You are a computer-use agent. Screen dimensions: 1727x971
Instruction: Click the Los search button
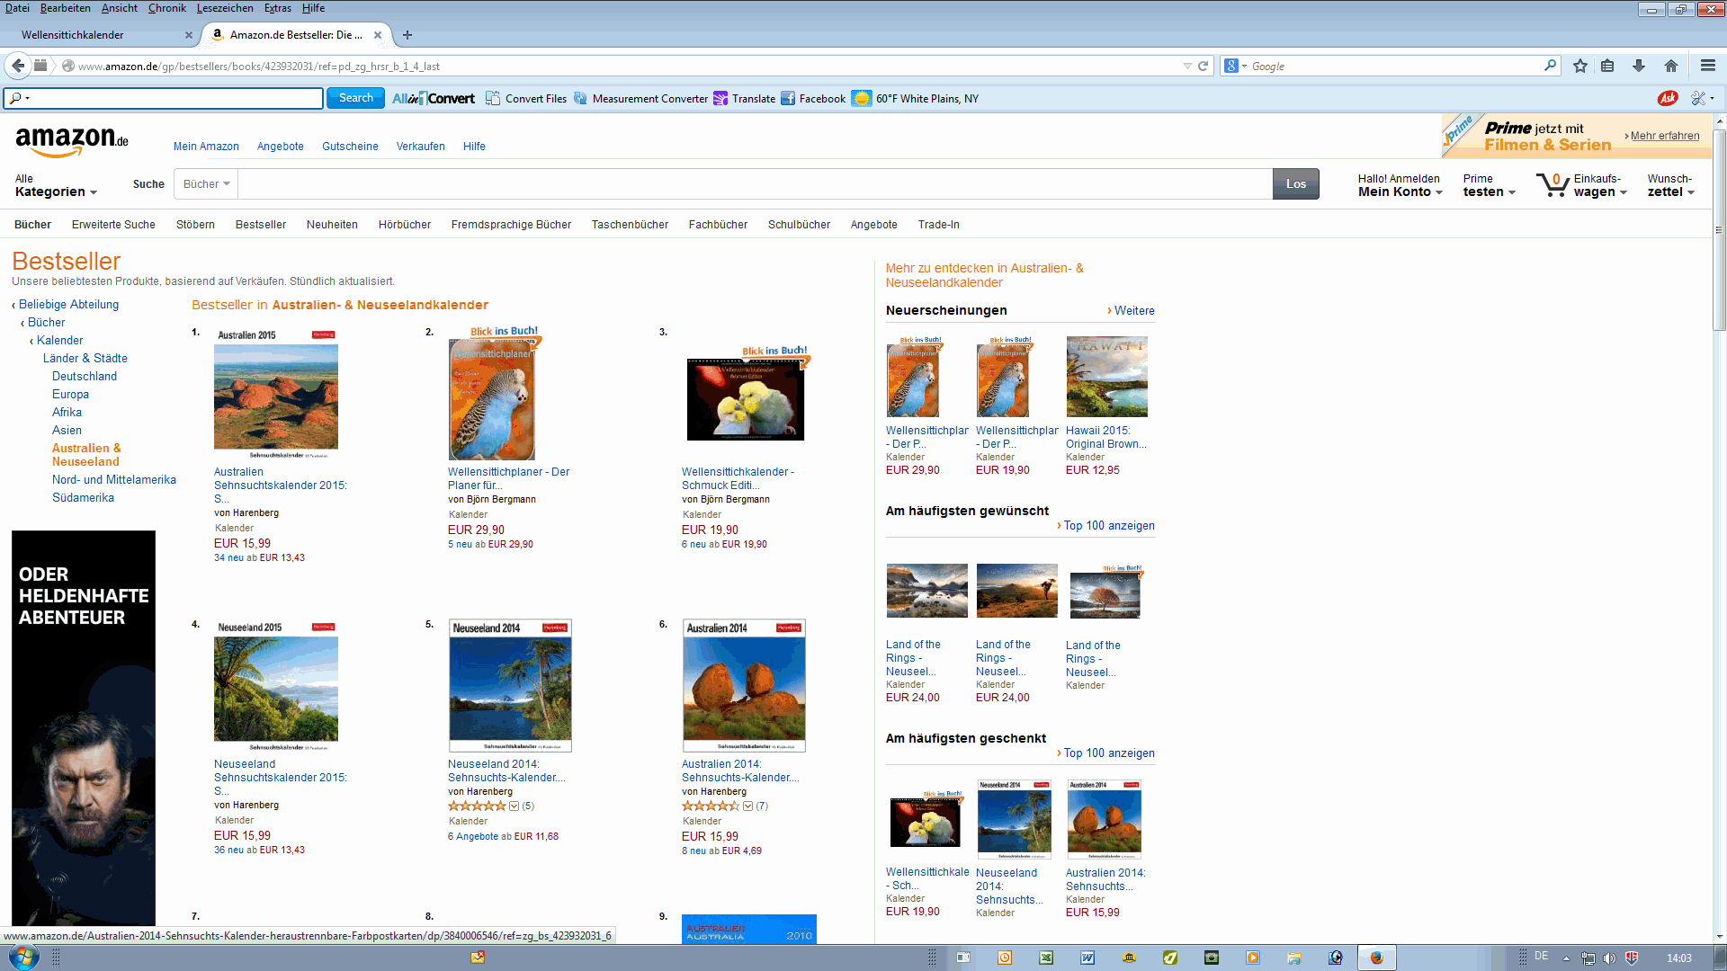[1295, 183]
